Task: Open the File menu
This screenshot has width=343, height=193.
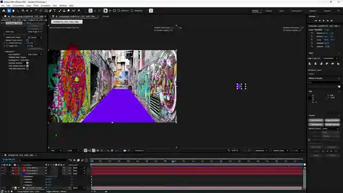Action: [x=3, y=5]
